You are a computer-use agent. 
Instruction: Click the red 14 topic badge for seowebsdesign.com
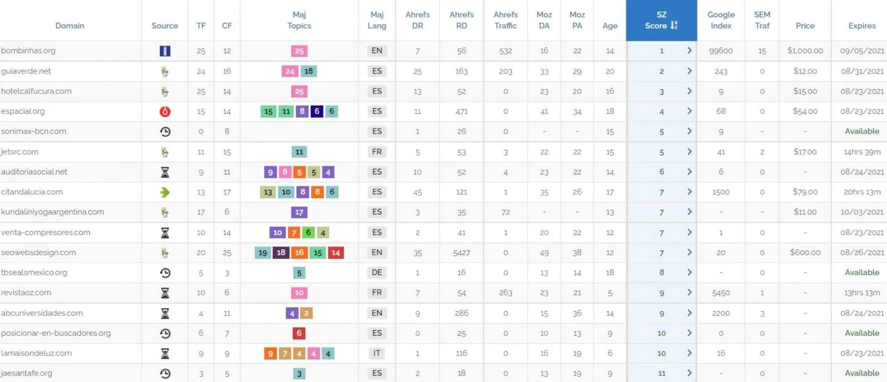tap(336, 253)
